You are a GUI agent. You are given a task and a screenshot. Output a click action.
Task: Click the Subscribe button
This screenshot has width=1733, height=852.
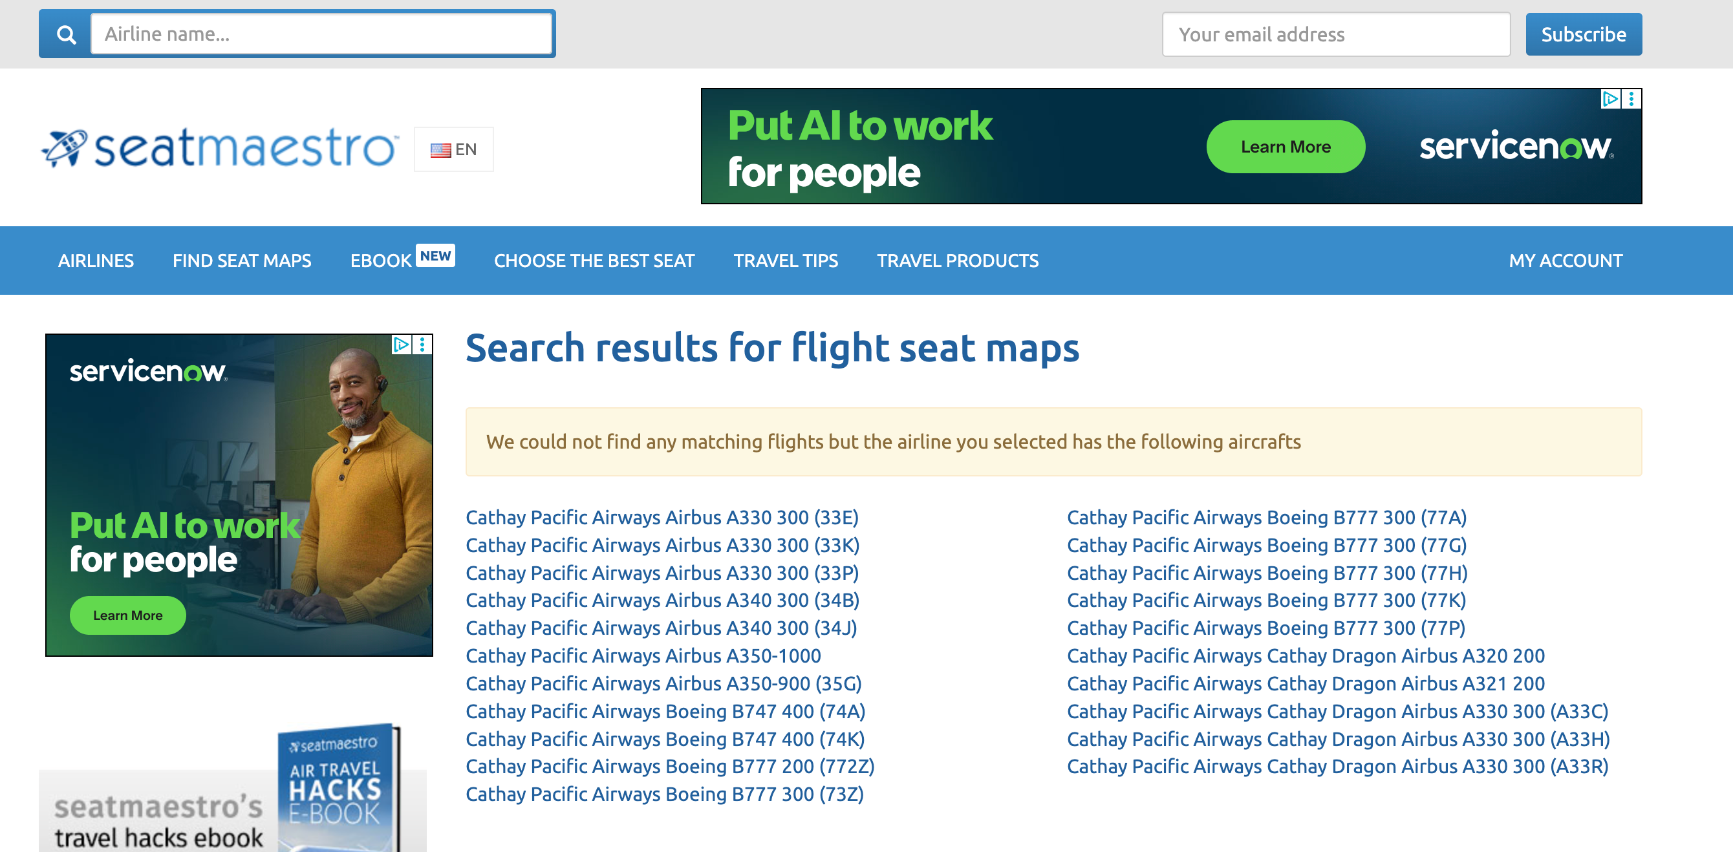click(x=1584, y=34)
